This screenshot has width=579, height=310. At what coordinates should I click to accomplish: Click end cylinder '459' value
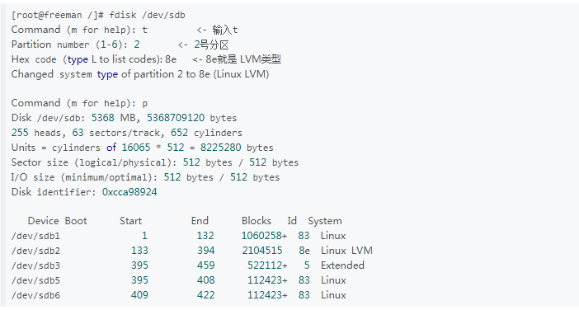pos(205,265)
